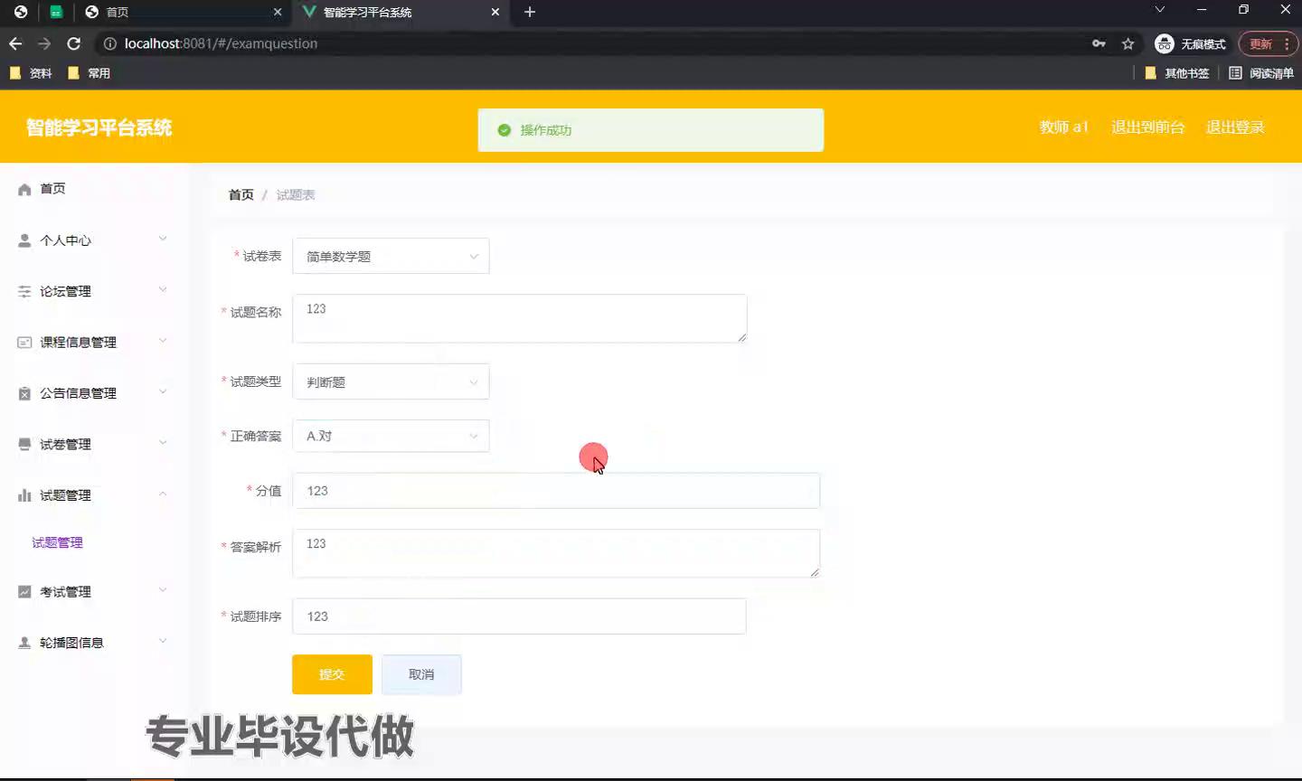This screenshot has height=781, width=1302.
Task: Click into the 分值 input field
Action: [x=555, y=491]
